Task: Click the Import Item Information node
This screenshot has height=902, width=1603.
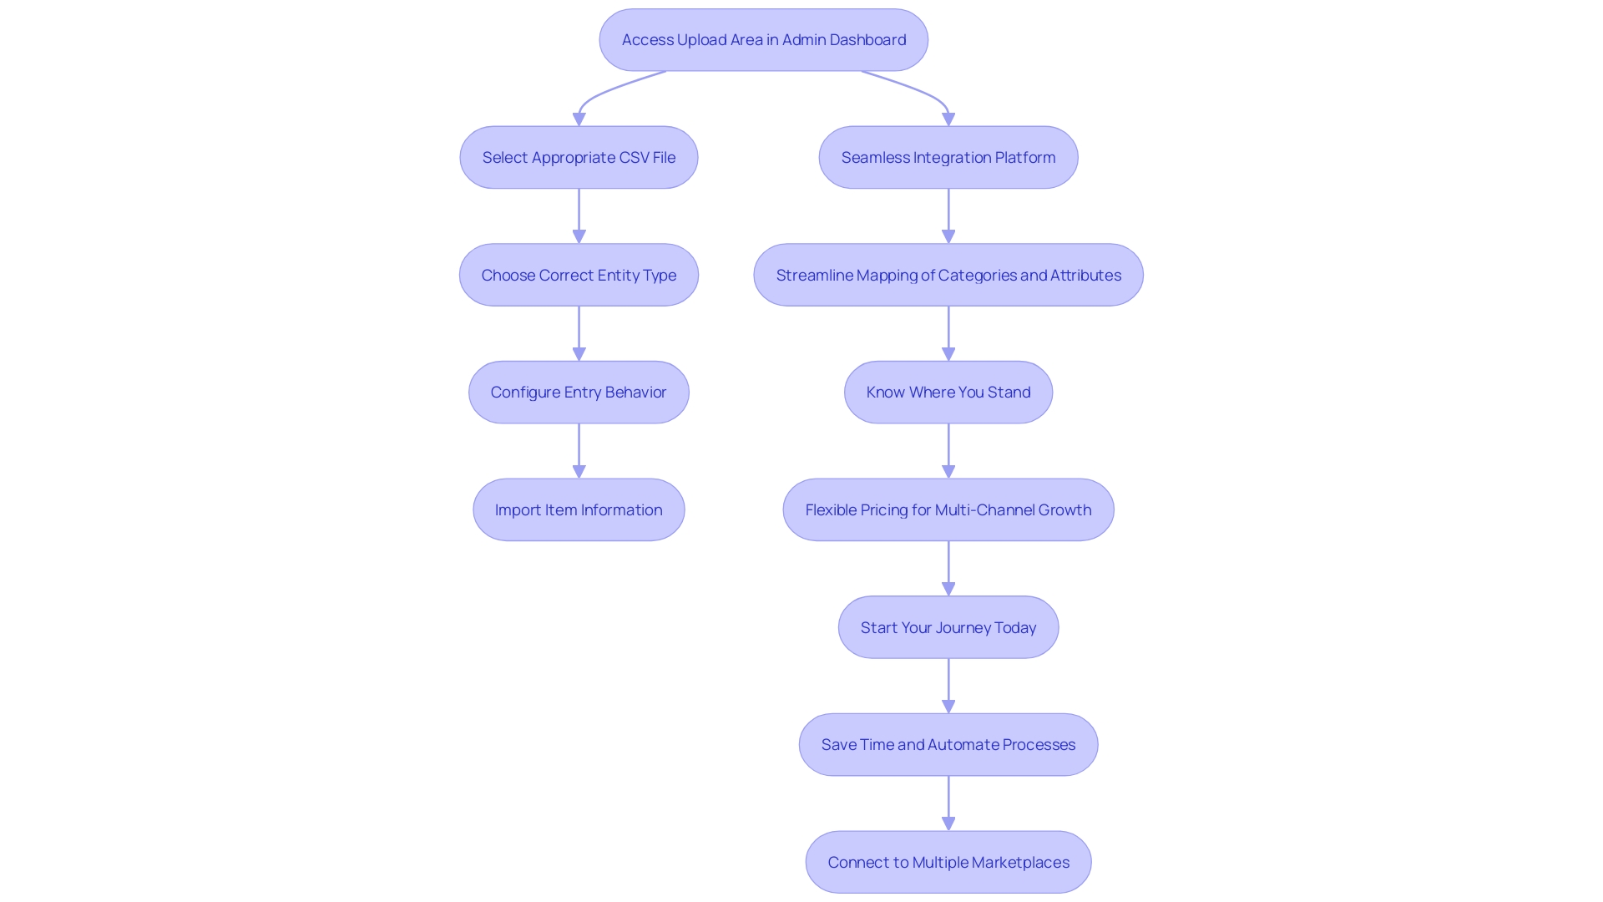Action: 578,509
